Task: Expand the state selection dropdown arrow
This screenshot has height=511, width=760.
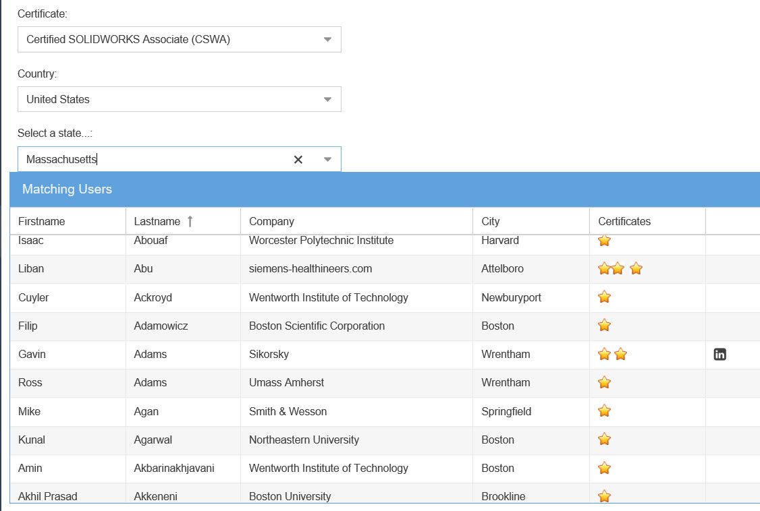Action: pyautogui.click(x=327, y=160)
